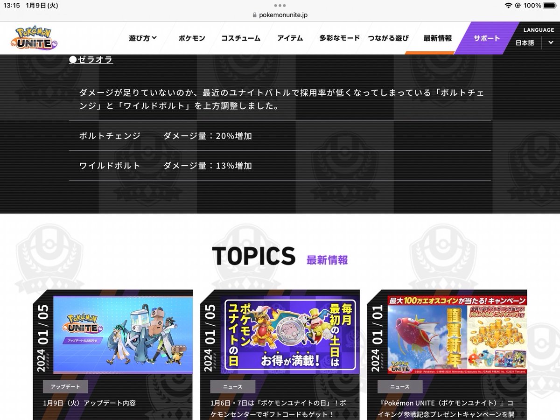Open the LANGUAGE dropdown arrow
Viewport: 560px width, 420px height.
tap(551, 42)
